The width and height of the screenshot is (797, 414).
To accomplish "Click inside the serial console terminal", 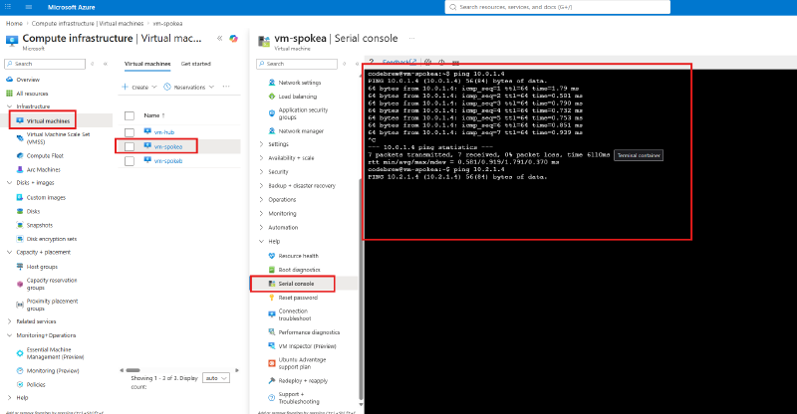I will tap(580, 241).
